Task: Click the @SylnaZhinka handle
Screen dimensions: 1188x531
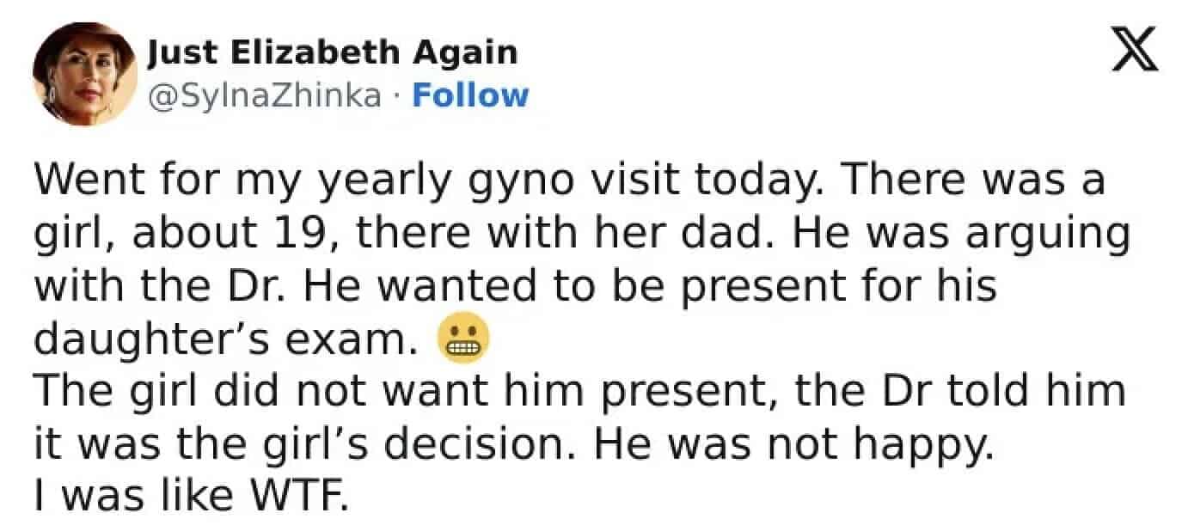Action: point(264,95)
